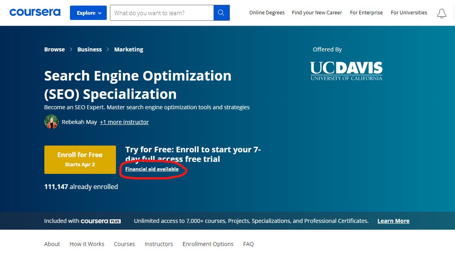The image size is (455, 256).
Task: Click the 'Become an SEO Expert' subtitle
Action: (x=147, y=107)
